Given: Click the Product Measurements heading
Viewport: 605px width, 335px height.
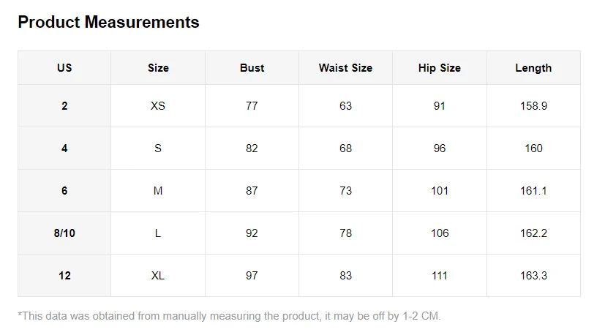Looking at the screenshot, I should pyautogui.click(x=108, y=23).
